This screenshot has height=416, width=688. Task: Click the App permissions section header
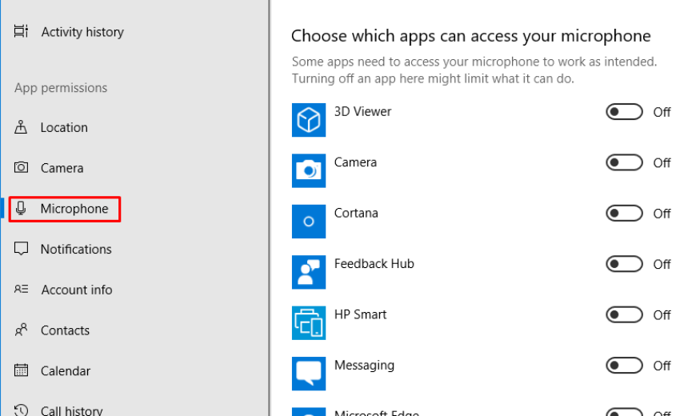(61, 88)
